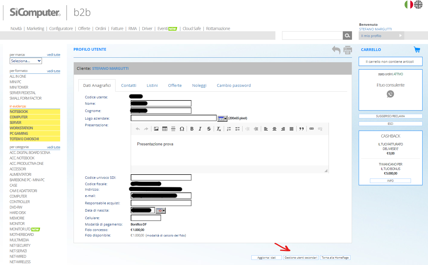Click the 'Aggiorna i dati' button
Viewport: 428px width, 265px height.
point(266,258)
